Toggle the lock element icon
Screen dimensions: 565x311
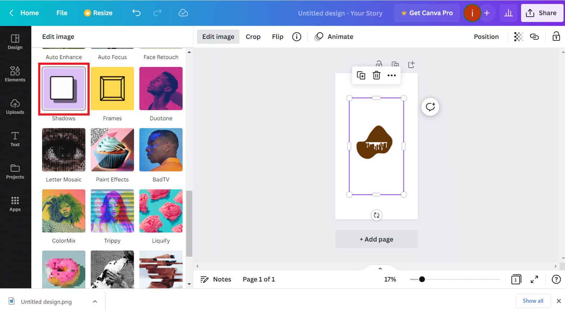pyautogui.click(x=556, y=36)
